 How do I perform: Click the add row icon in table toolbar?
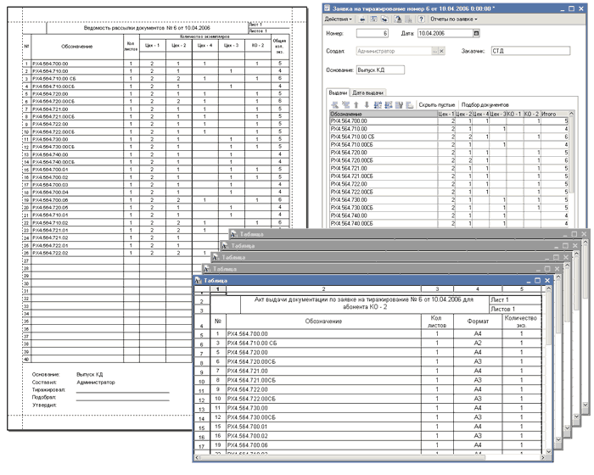coord(335,105)
